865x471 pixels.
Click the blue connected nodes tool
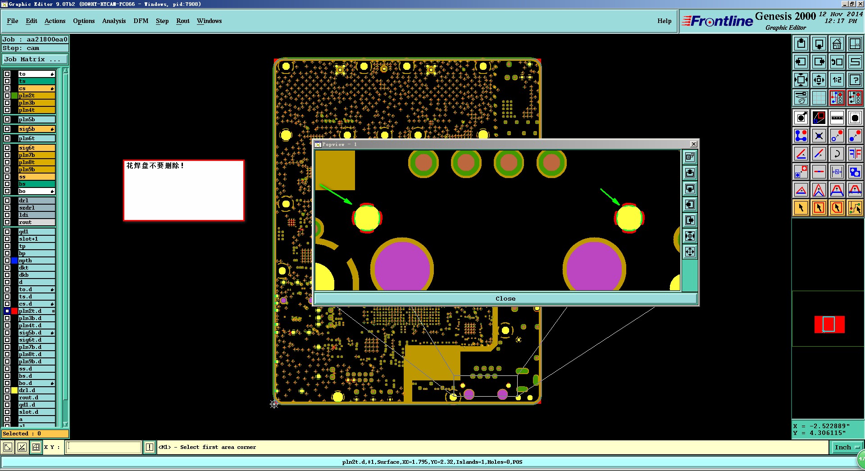pyautogui.click(x=801, y=136)
